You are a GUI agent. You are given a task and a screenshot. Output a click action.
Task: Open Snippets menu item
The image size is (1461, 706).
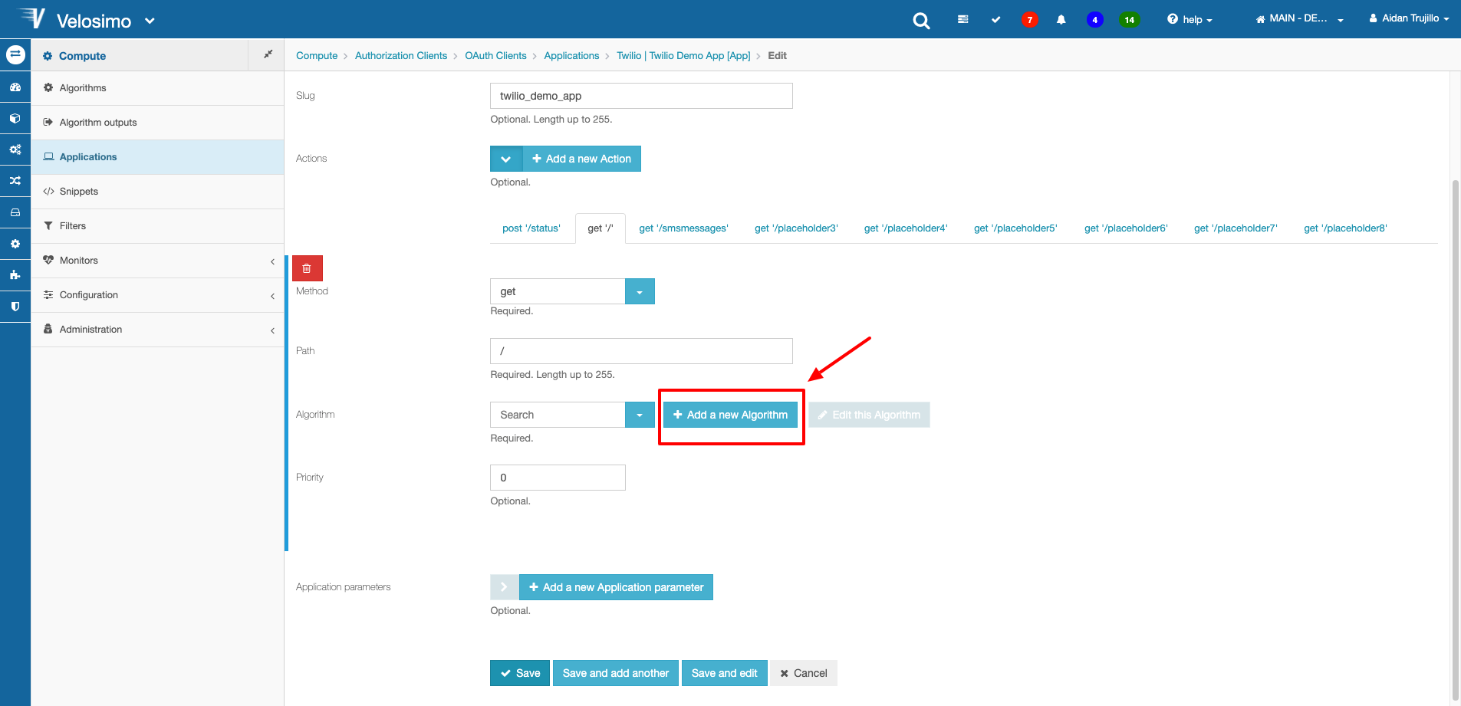(x=157, y=192)
